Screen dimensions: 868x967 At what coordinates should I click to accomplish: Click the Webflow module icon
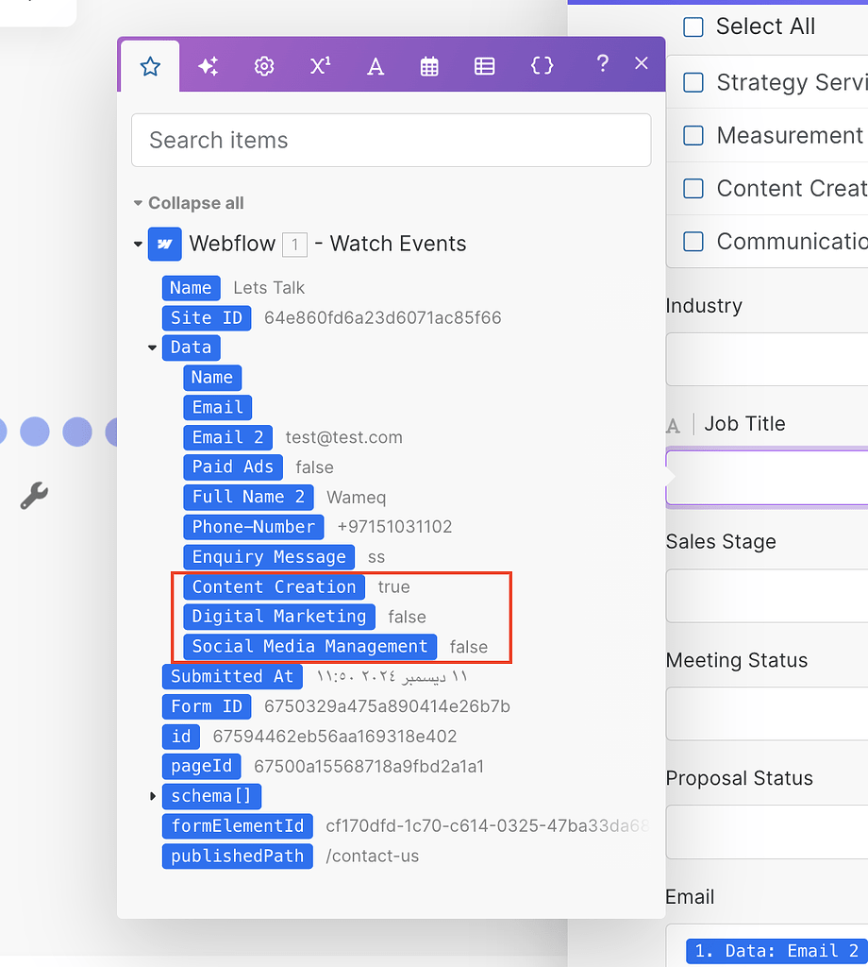click(164, 244)
